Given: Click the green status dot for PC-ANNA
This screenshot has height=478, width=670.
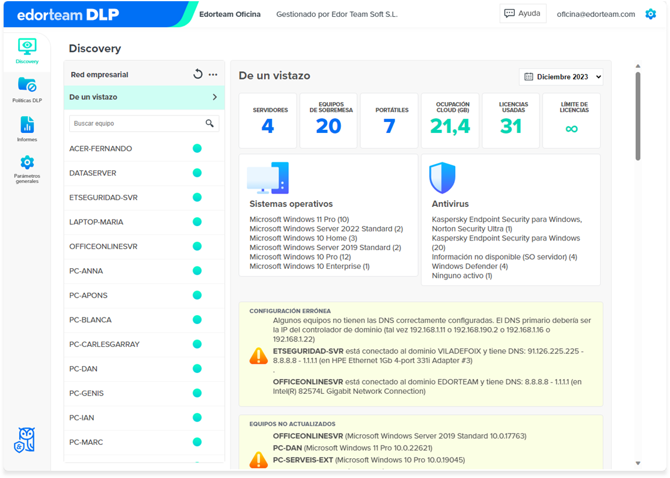Looking at the screenshot, I should coord(197,271).
